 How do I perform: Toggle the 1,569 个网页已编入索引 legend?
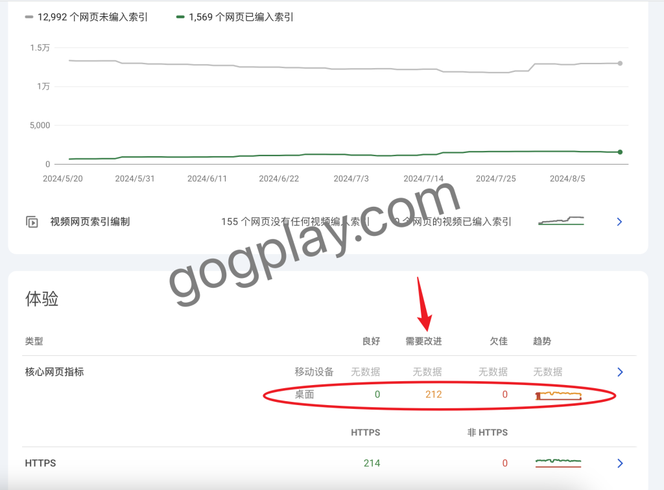tap(235, 17)
